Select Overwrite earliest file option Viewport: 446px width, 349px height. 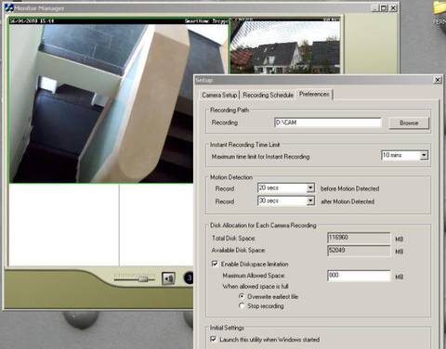242,296
